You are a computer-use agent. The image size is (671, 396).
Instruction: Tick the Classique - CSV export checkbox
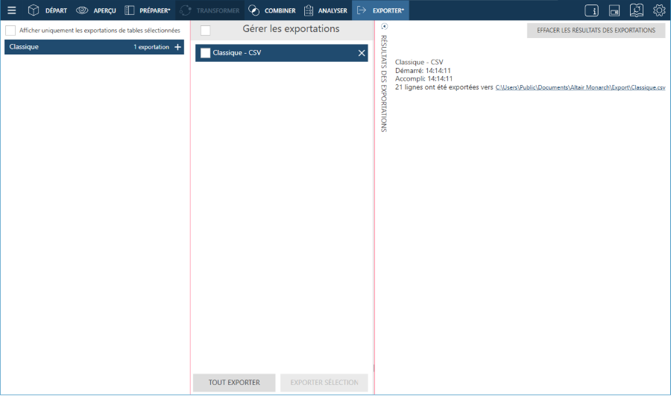pos(206,53)
